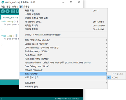Click the "void loop()" code line
This screenshot has width=126, height=100.
[9, 36]
